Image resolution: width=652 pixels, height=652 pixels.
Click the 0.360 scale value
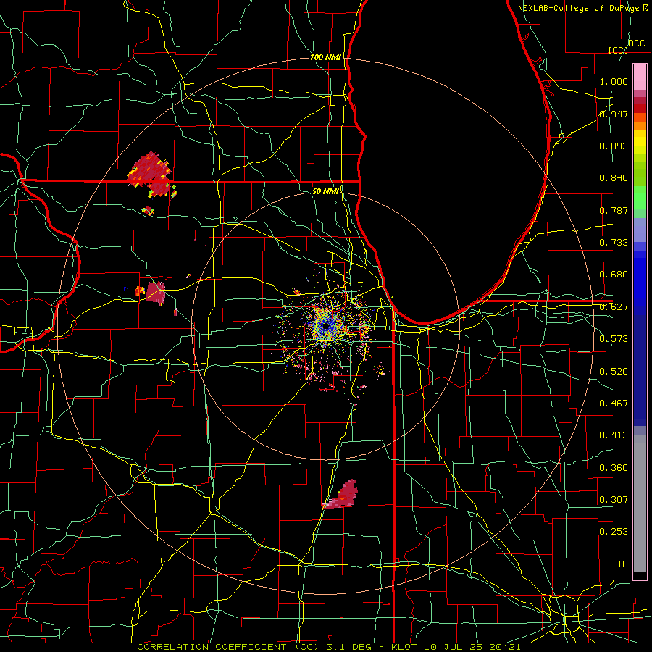614,468
